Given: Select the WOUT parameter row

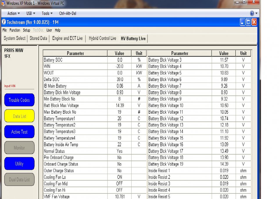Looking at the screenshot, I should (x=95, y=73).
